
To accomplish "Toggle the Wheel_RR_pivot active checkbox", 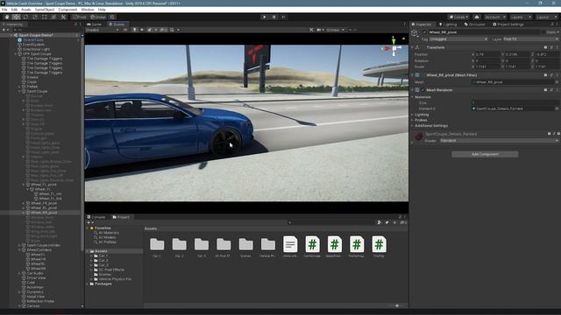I will coord(424,32).
